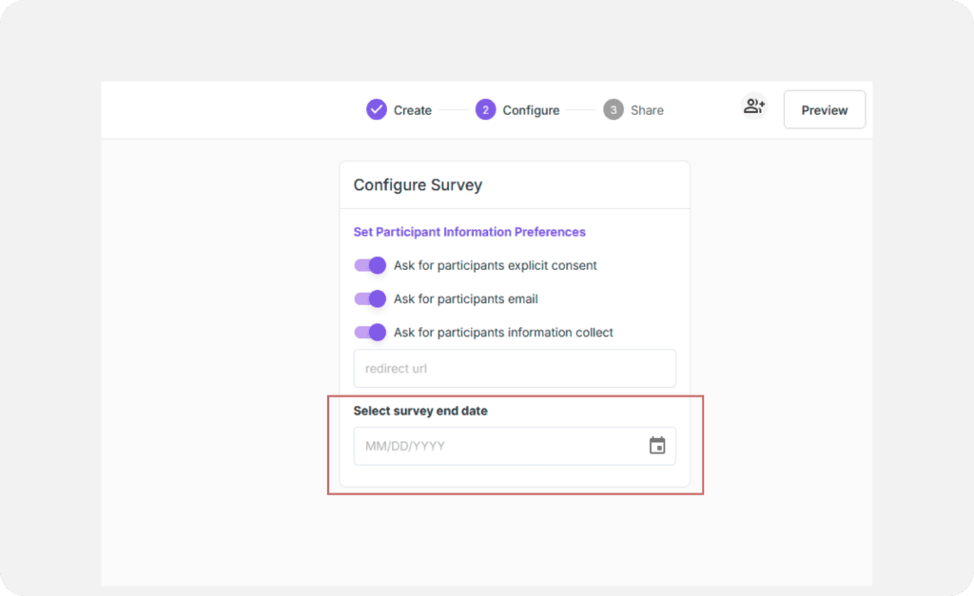Click the MM/DD/YYYY end date field
The width and height of the screenshot is (974, 596).
click(x=495, y=446)
